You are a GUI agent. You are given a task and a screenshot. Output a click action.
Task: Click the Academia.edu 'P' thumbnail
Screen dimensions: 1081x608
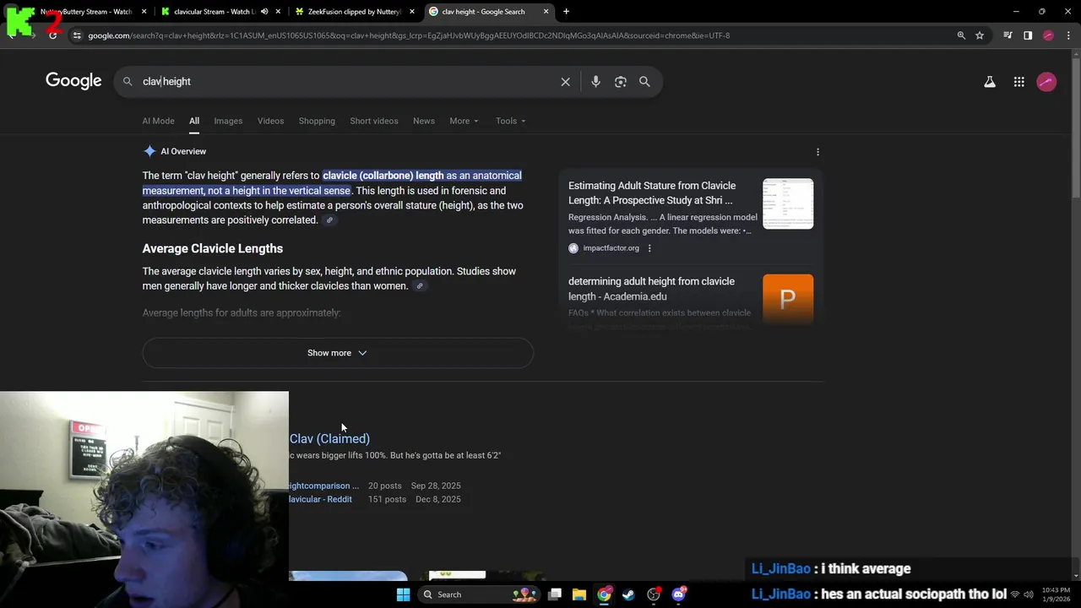788,299
